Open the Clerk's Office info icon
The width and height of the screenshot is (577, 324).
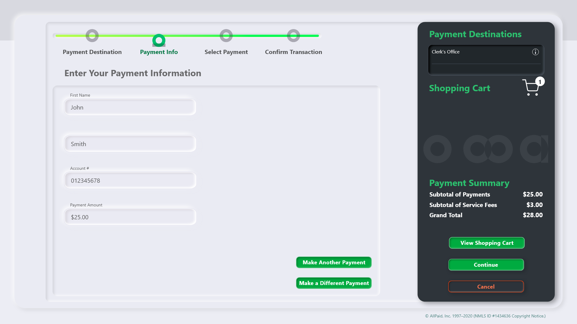(x=535, y=52)
